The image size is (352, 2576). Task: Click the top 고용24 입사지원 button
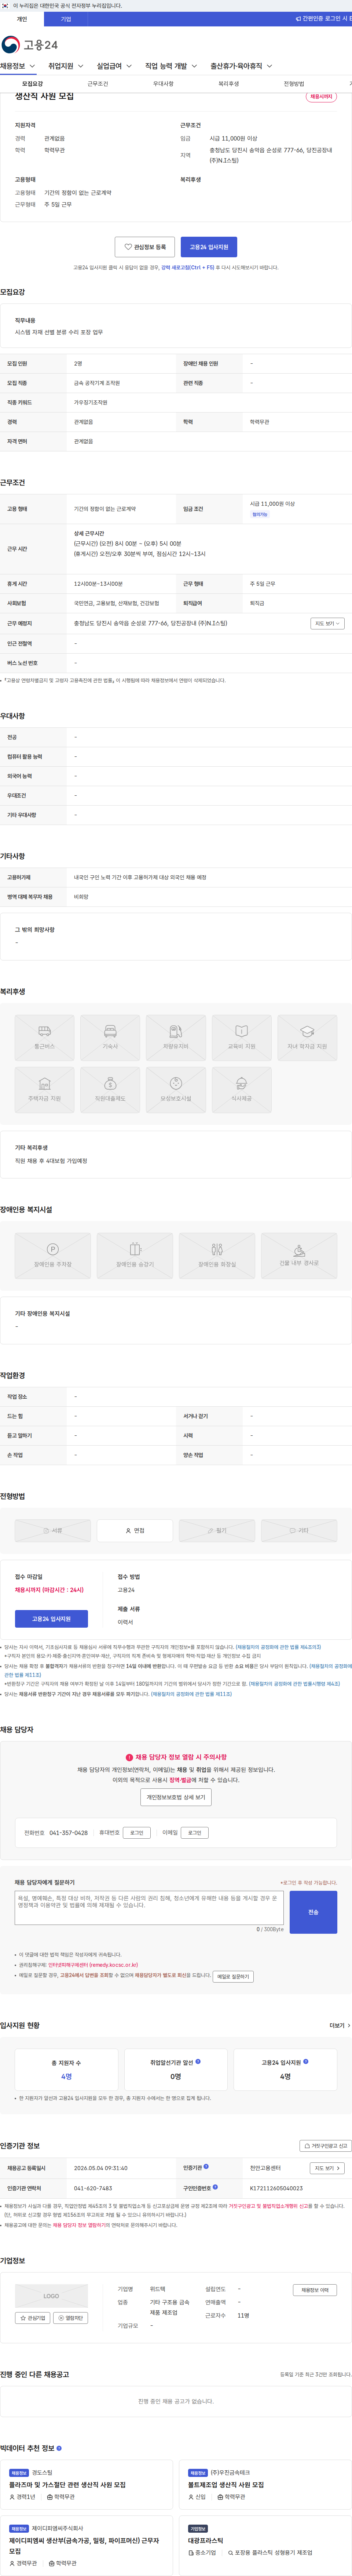tap(209, 247)
